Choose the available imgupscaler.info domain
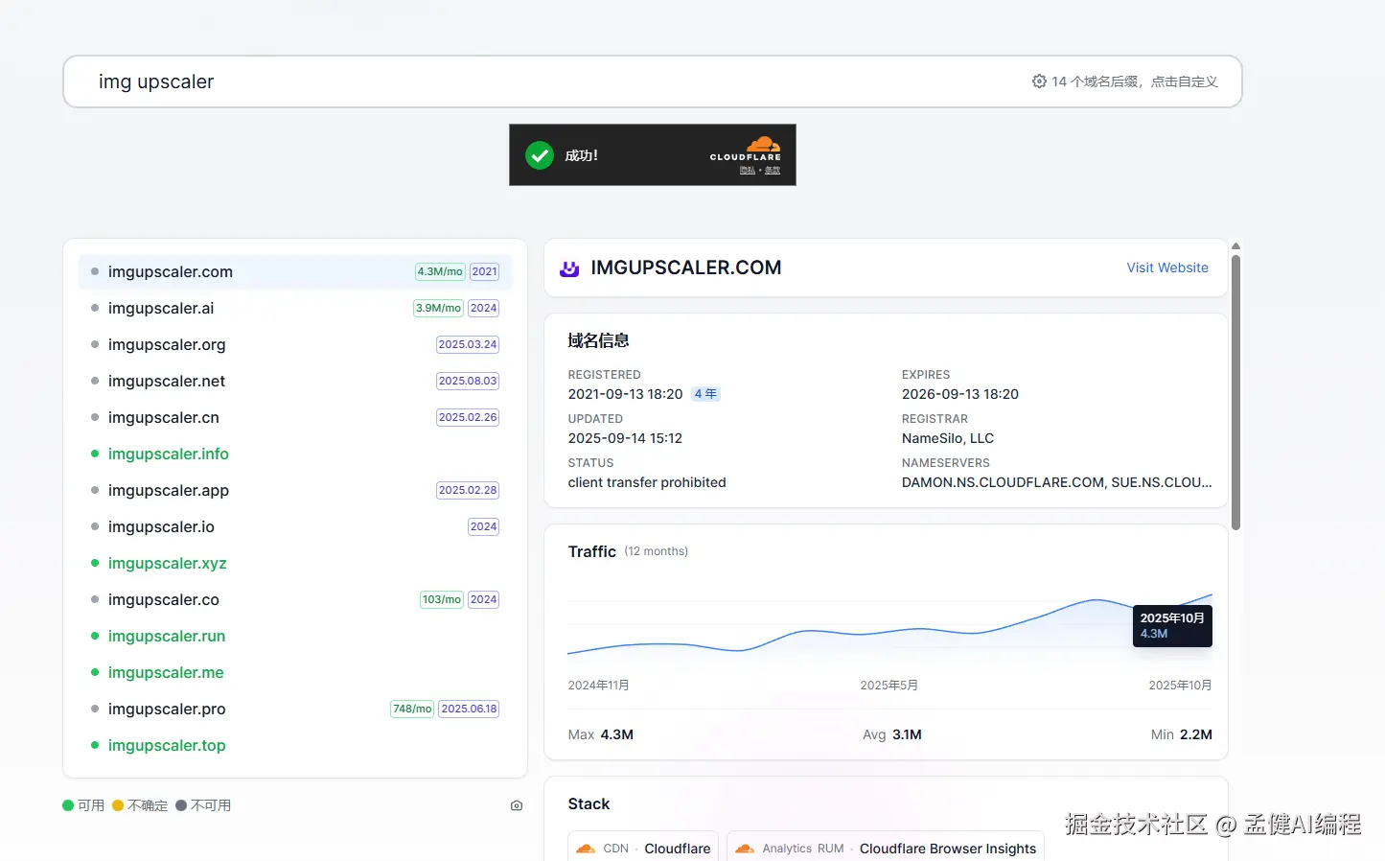The height and width of the screenshot is (861, 1385). [295, 454]
